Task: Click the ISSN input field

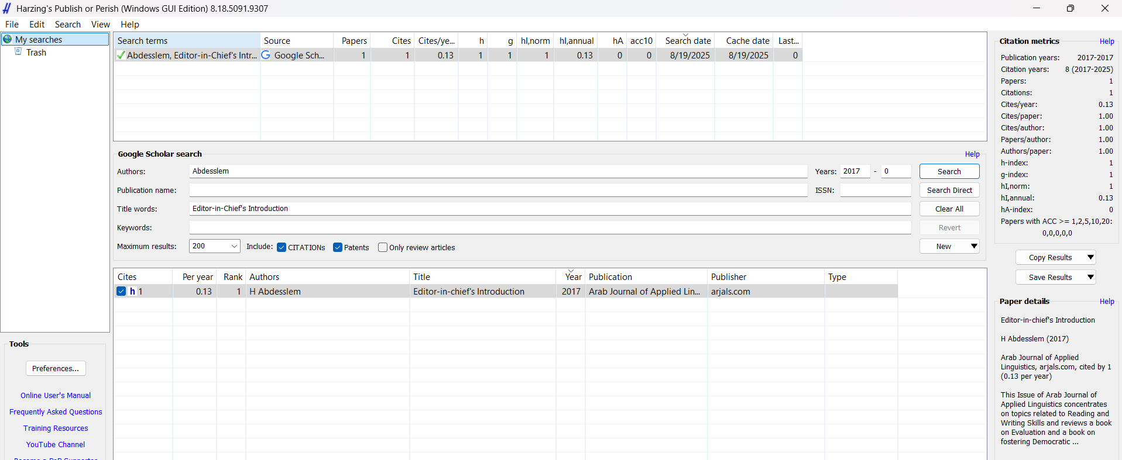Action: [x=876, y=190]
